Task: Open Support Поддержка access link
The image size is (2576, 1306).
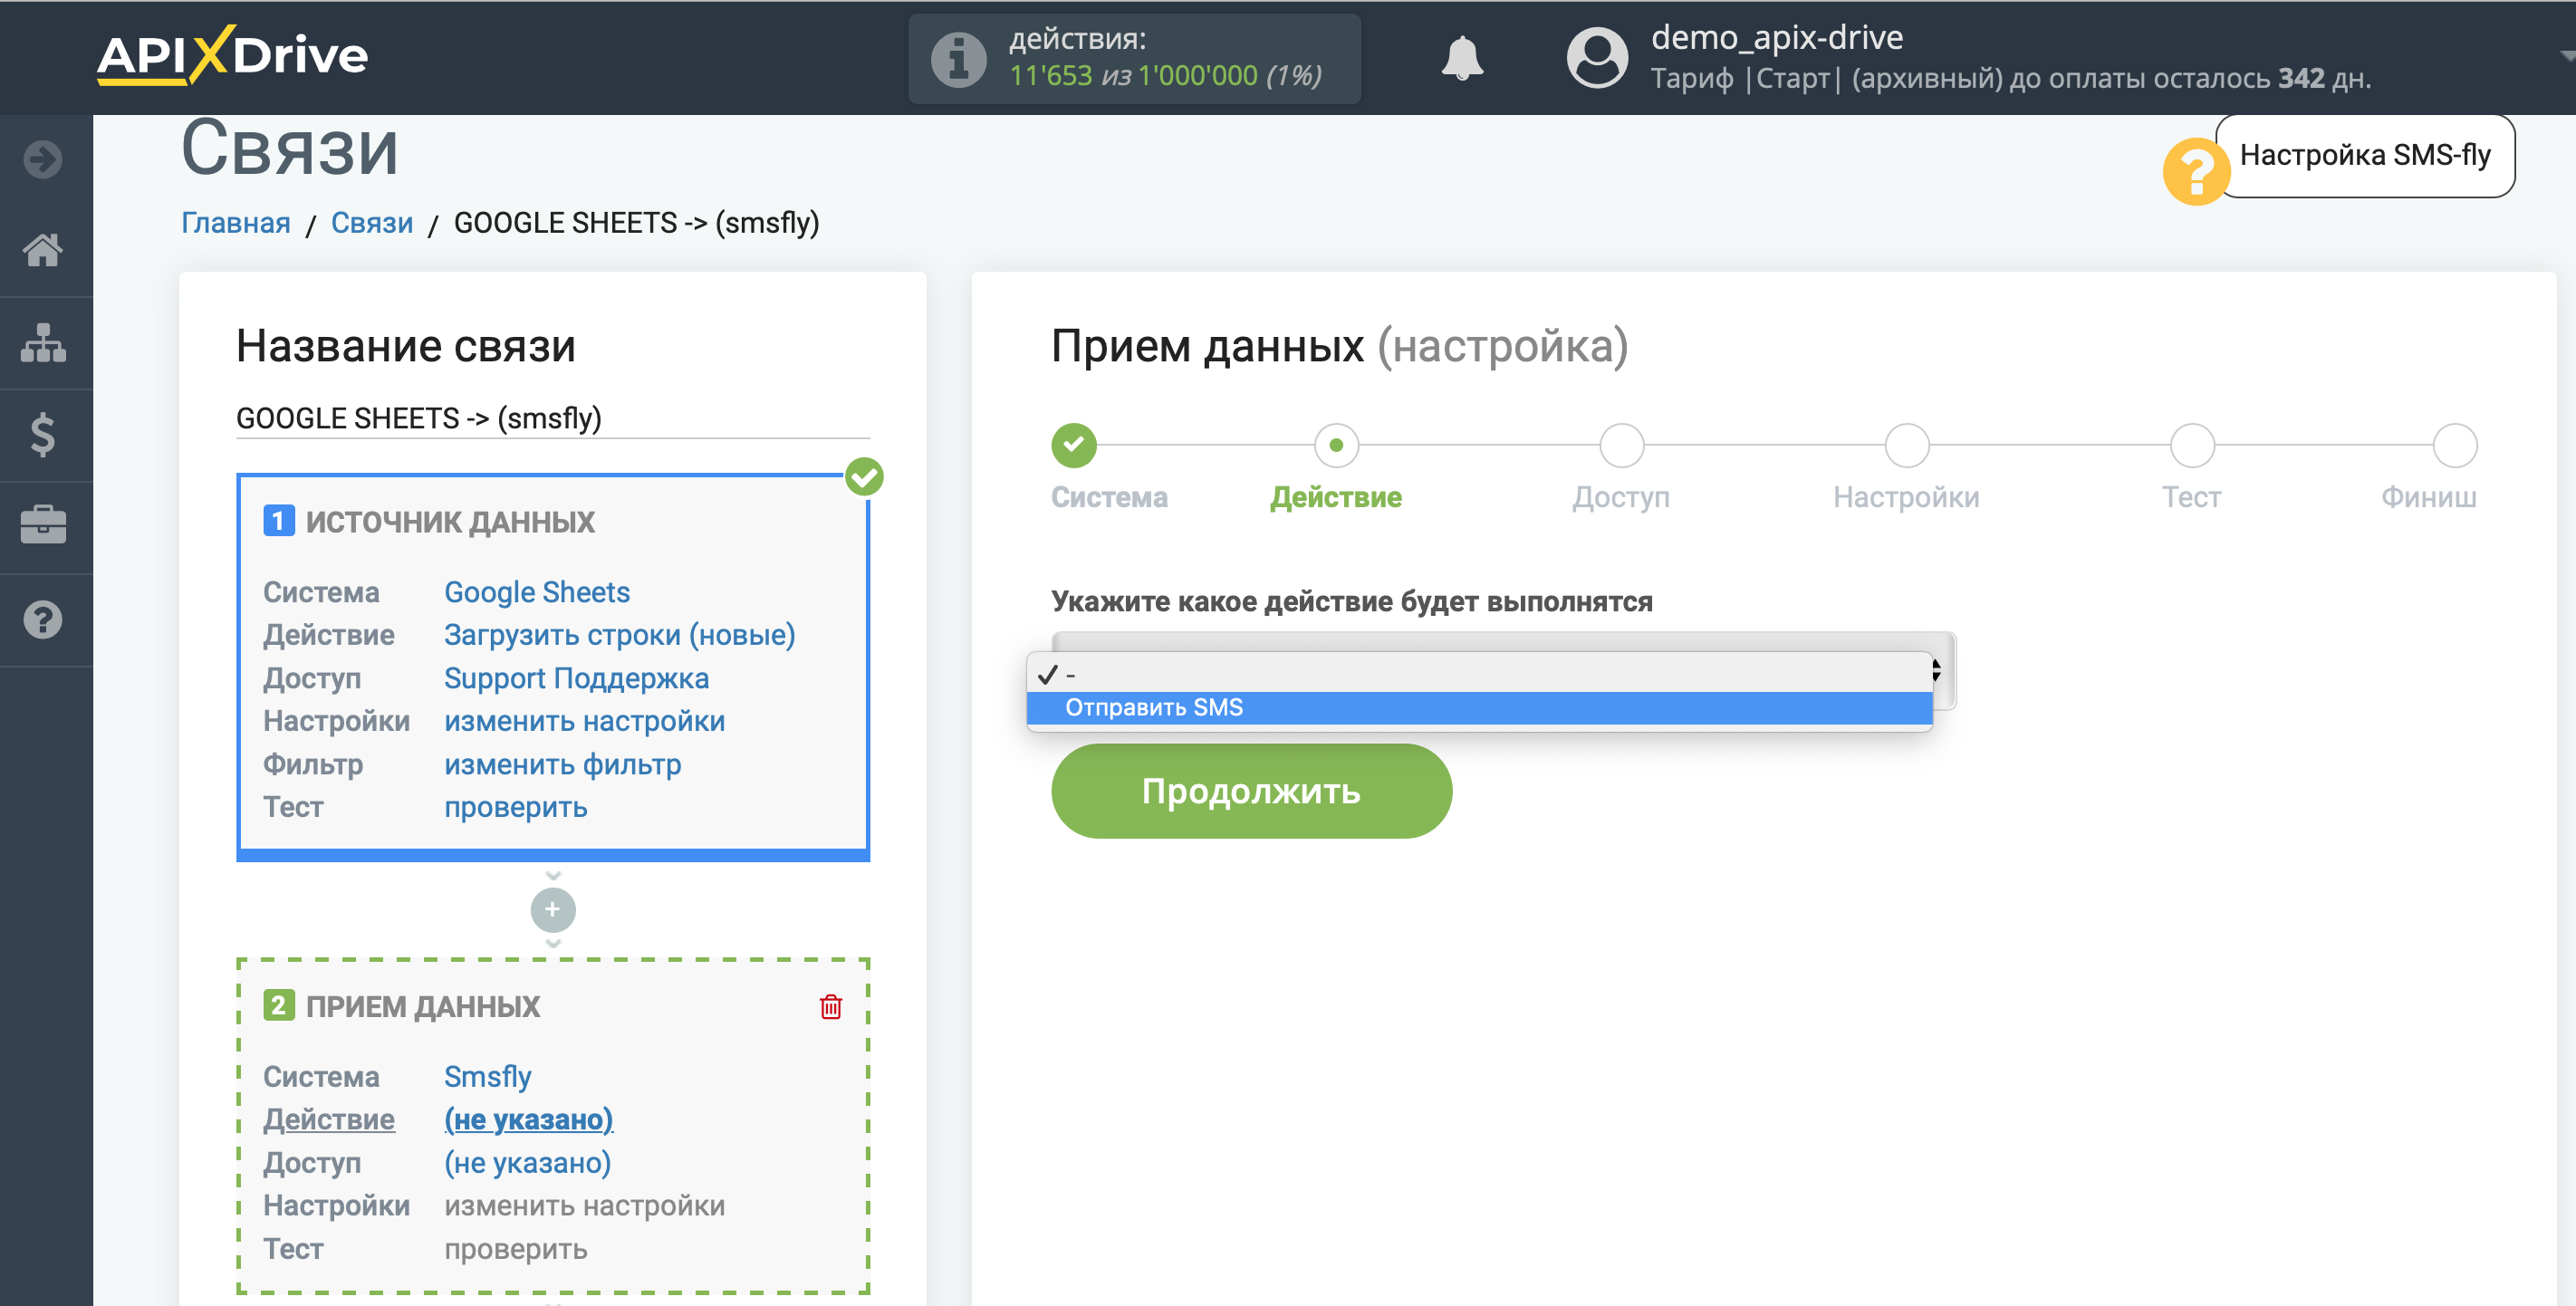Action: click(577, 678)
